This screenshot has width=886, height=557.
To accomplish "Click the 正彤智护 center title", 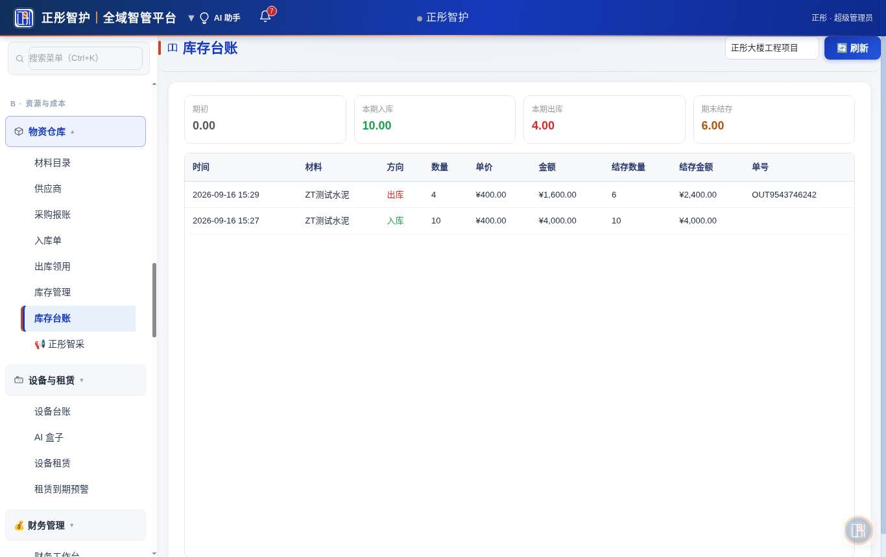I will click(447, 17).
